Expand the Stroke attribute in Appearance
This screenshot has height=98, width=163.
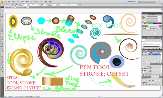(x=145, y=68)
